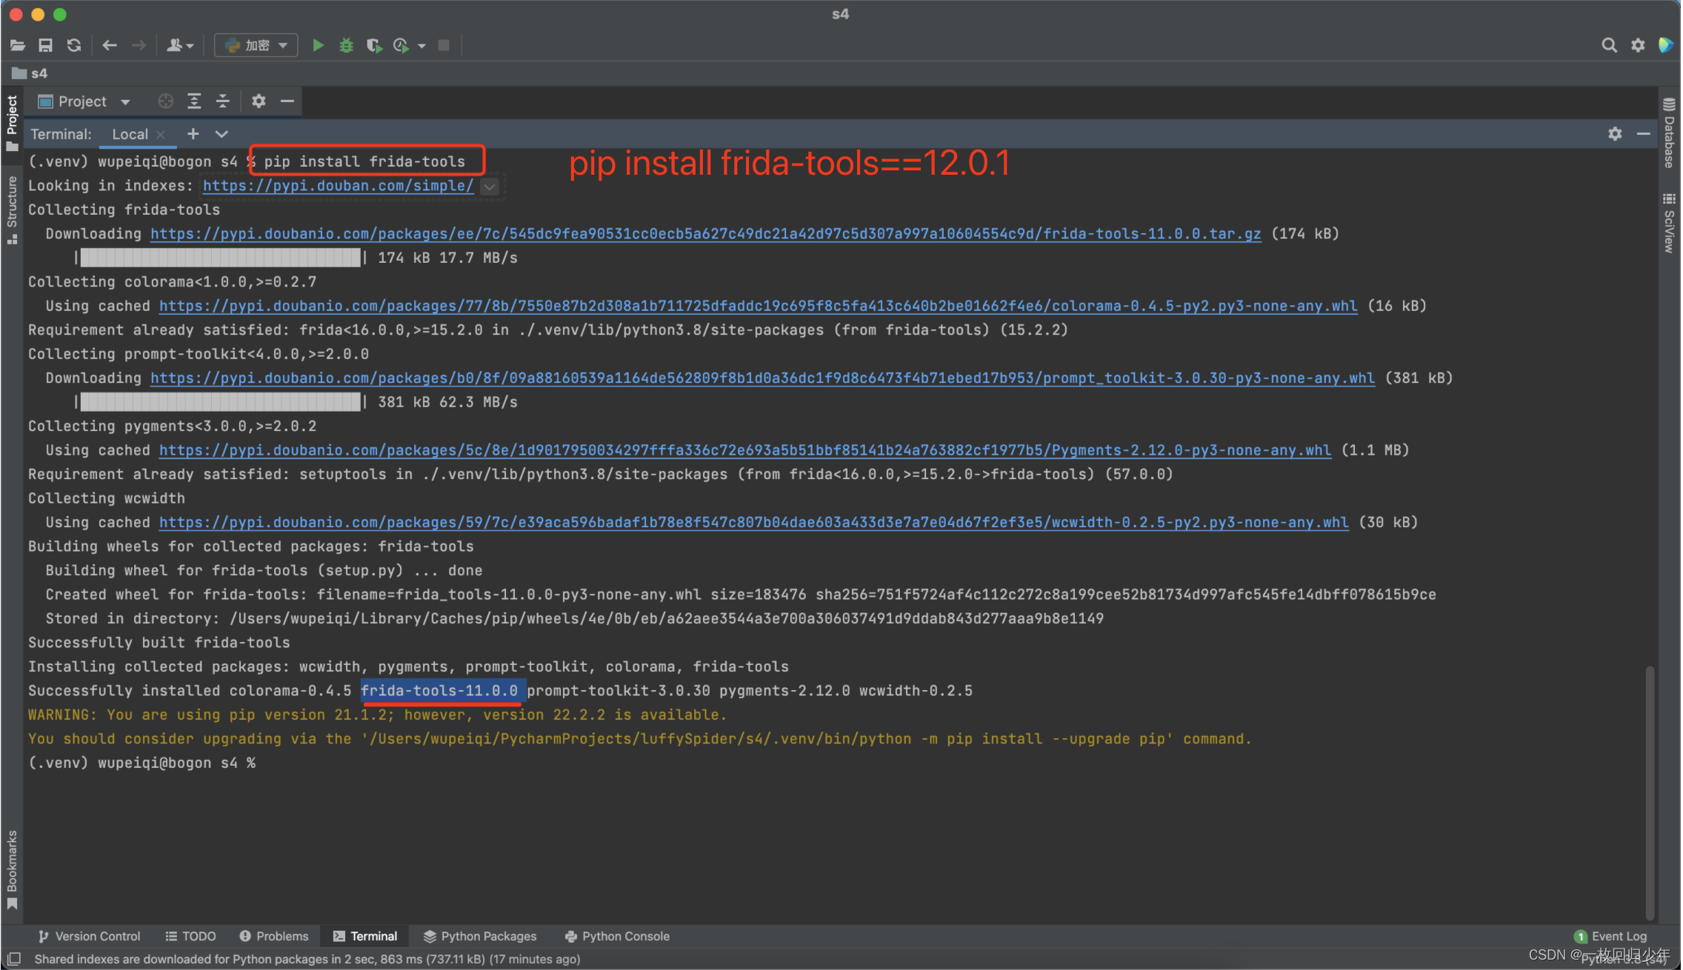Open the Search Everywhere magnifier icon
This screenshot has width=1683, height=970.
1609,45
